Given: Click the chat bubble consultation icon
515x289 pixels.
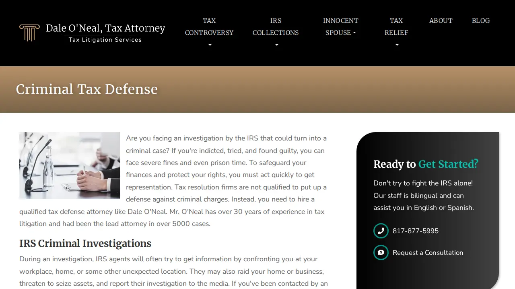Looking at the screenshot, I should coord(381,252).
